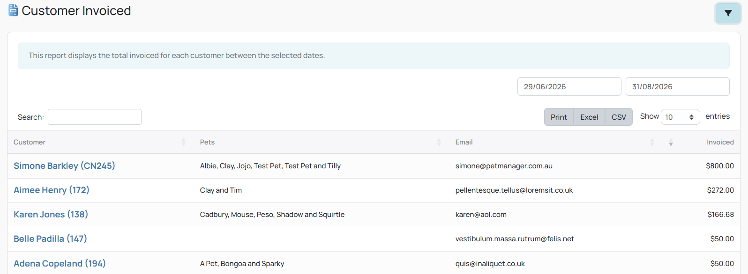
Task: Open Simone Barkley (CN245) customer
Action: point(64,166)
